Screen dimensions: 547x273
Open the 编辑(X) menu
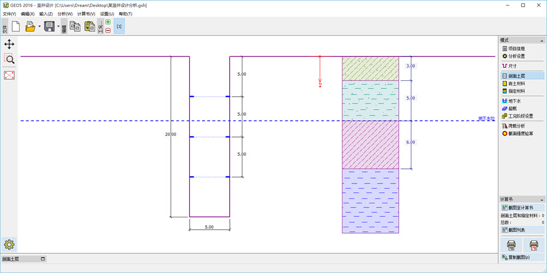tap(27, 14)
